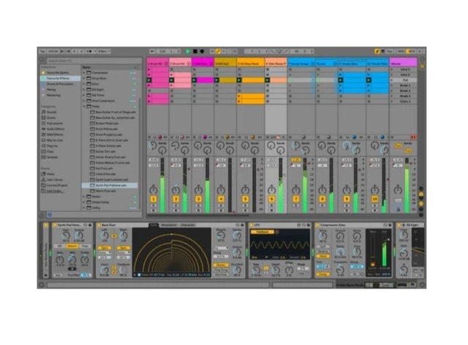Collapse the Pedal folder
Image resolution: width=468 pixels, height=345 pixels.
coord(84,106)
